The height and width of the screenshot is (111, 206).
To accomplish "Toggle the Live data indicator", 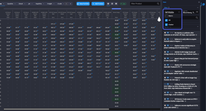I will (123, 4).
